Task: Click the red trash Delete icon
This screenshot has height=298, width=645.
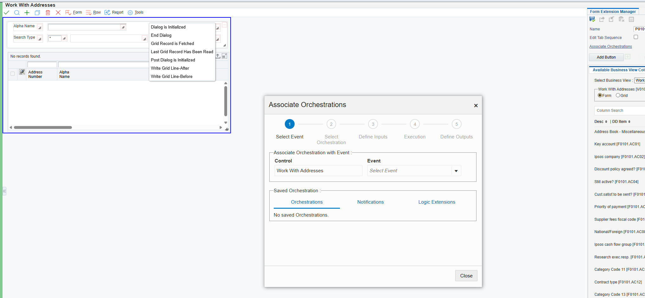Action: pyautogui.click(x=48, y=12)
